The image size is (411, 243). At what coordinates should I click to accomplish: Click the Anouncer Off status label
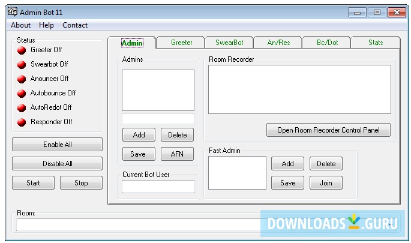point(50,79)
